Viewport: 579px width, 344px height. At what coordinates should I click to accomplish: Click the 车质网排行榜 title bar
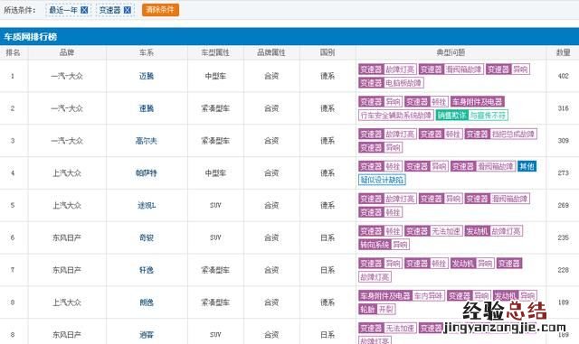[x=289, y=36]
